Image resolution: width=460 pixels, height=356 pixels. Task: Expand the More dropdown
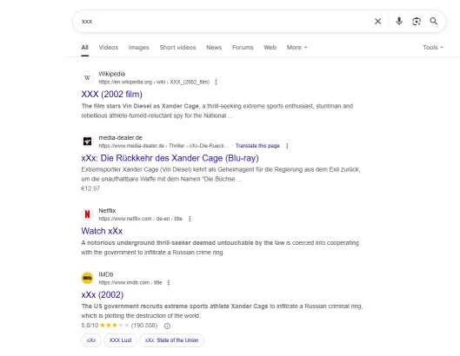click(x=297, y=48)
